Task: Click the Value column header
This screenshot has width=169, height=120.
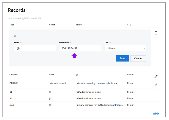Action: (x=79, y=25)
